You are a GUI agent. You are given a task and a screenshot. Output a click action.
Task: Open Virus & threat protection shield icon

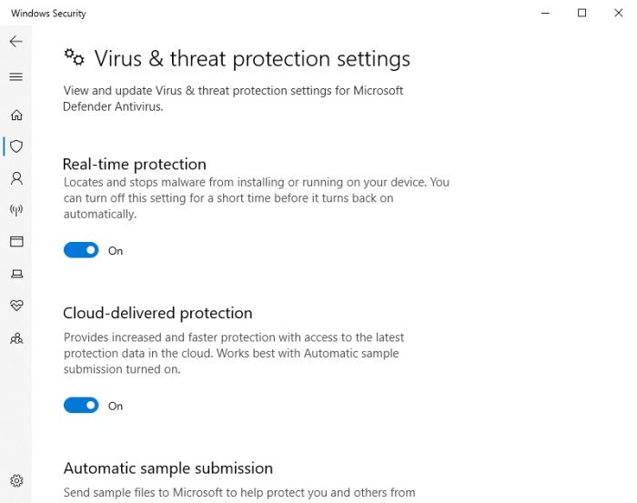point(16,146)
